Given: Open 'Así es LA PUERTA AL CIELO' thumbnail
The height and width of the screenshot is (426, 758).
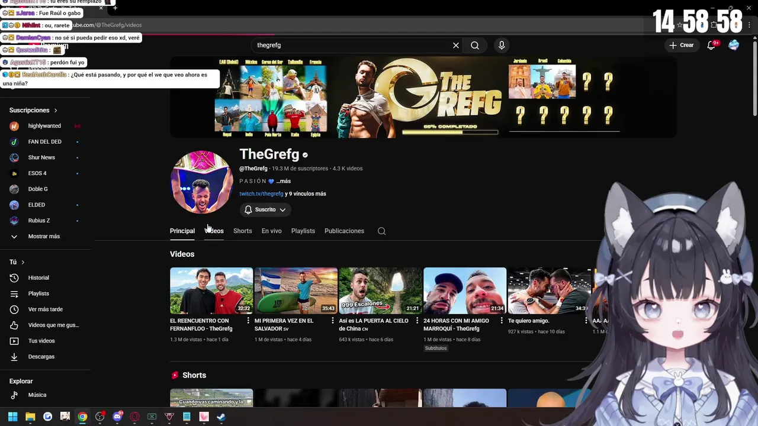Looking at the screenshot, I should pyautogui.click(x=381, y=291).
